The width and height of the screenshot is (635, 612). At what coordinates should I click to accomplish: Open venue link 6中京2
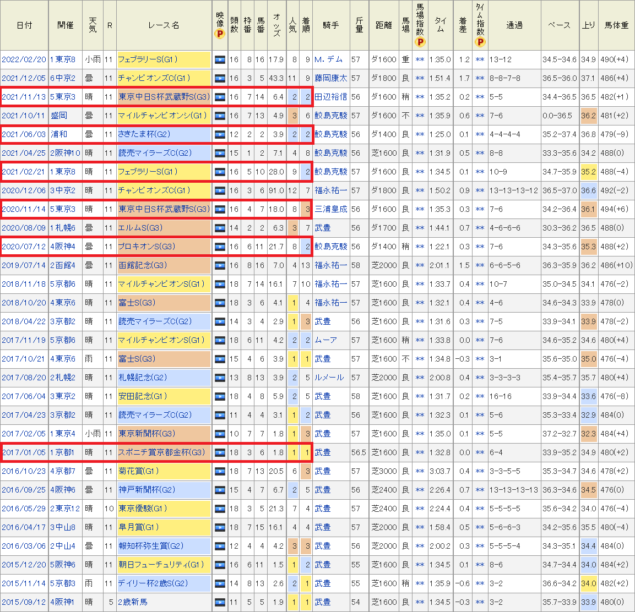pyautogui.click(x=63, y=78)
